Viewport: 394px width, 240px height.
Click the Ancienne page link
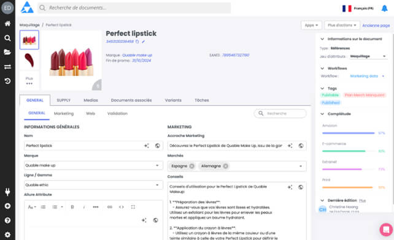click(376, 25)
